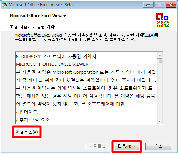
Task: Click the 추가 구성 요소 bullet item
Action: (33, 120)
